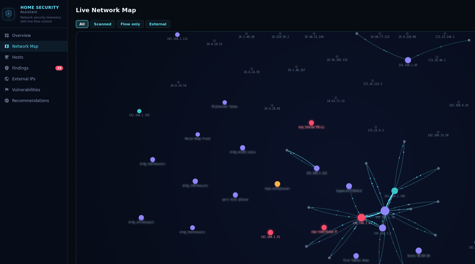
Task: Click the Findings badge showing 13
Action: [59, 68]
